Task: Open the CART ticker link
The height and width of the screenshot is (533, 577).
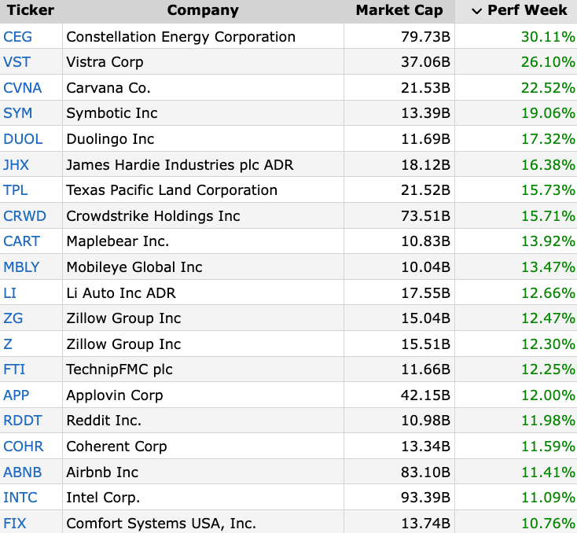Action: click(x=21, y=241)
